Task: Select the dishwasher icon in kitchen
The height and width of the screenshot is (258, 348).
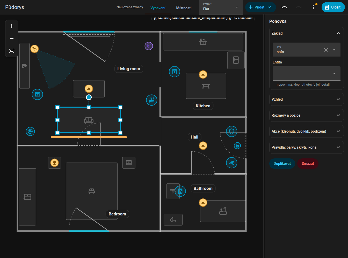Action: pyautogui.click(x=175, y=72)
